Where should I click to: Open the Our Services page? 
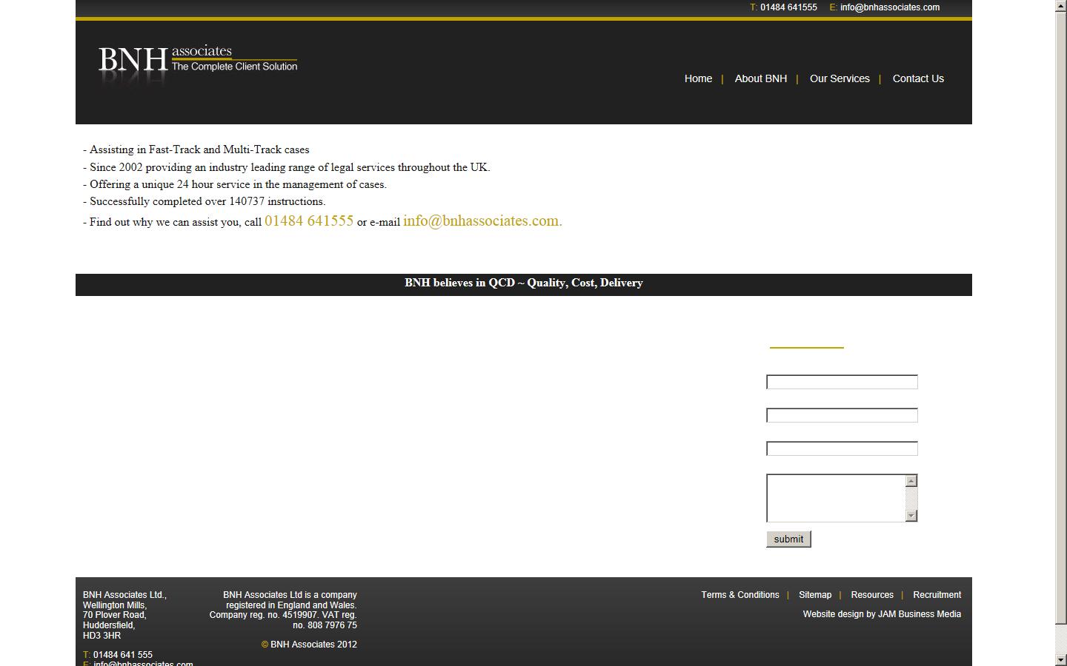839,78
